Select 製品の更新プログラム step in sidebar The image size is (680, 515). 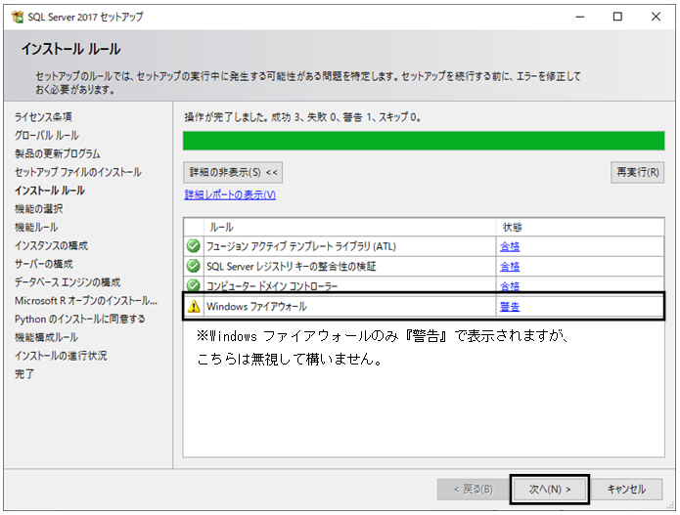[58, 153]
